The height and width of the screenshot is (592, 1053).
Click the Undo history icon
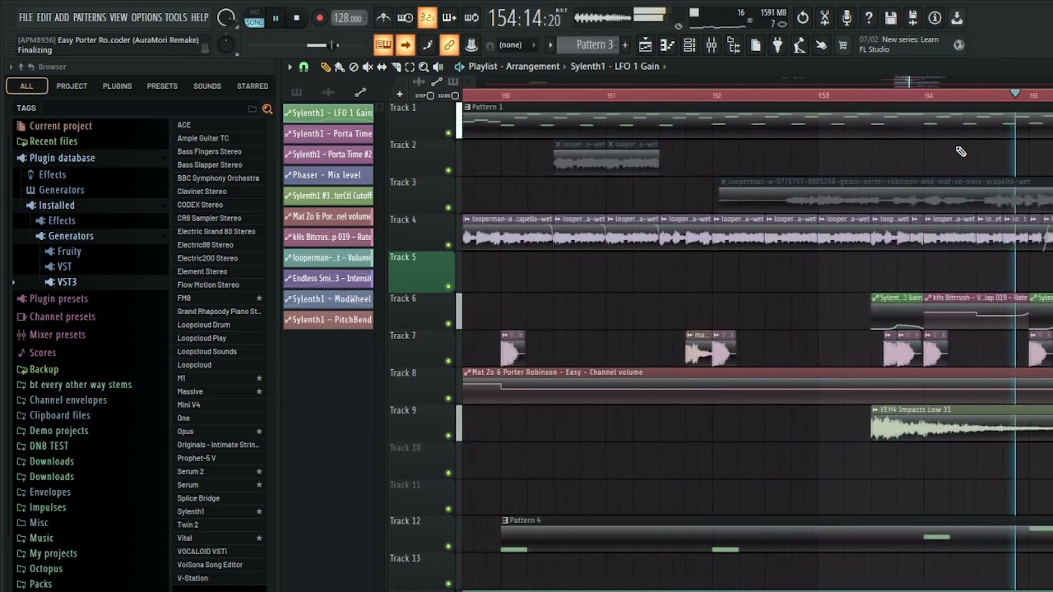click(x=803, y=17)
